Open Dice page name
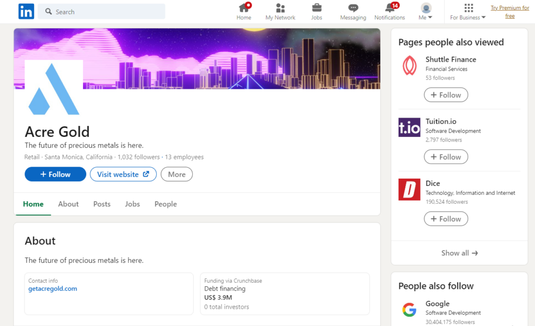The image size is (535, 326). (x=433, y=183)
